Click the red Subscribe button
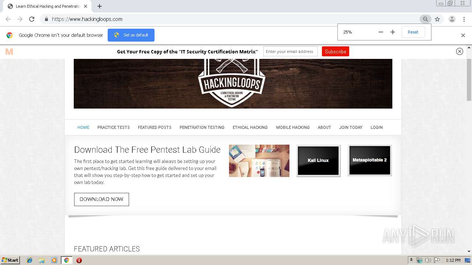The width and height of the screenshot is (472, 265). [x=336, y=52]
